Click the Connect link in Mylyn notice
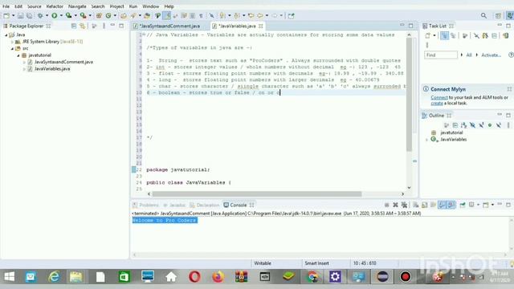This screenshot has width=514, height=289. coord(439,97)
